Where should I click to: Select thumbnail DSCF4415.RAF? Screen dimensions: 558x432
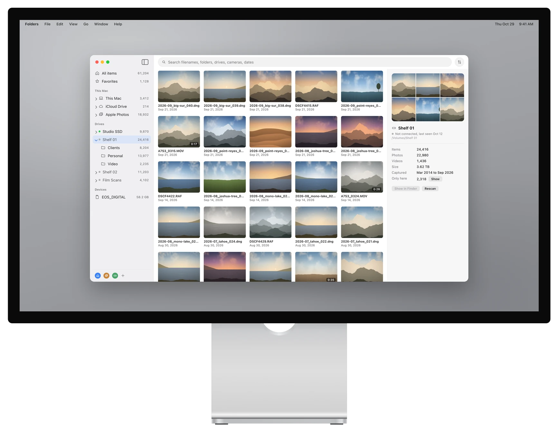[x=316, y=86]
